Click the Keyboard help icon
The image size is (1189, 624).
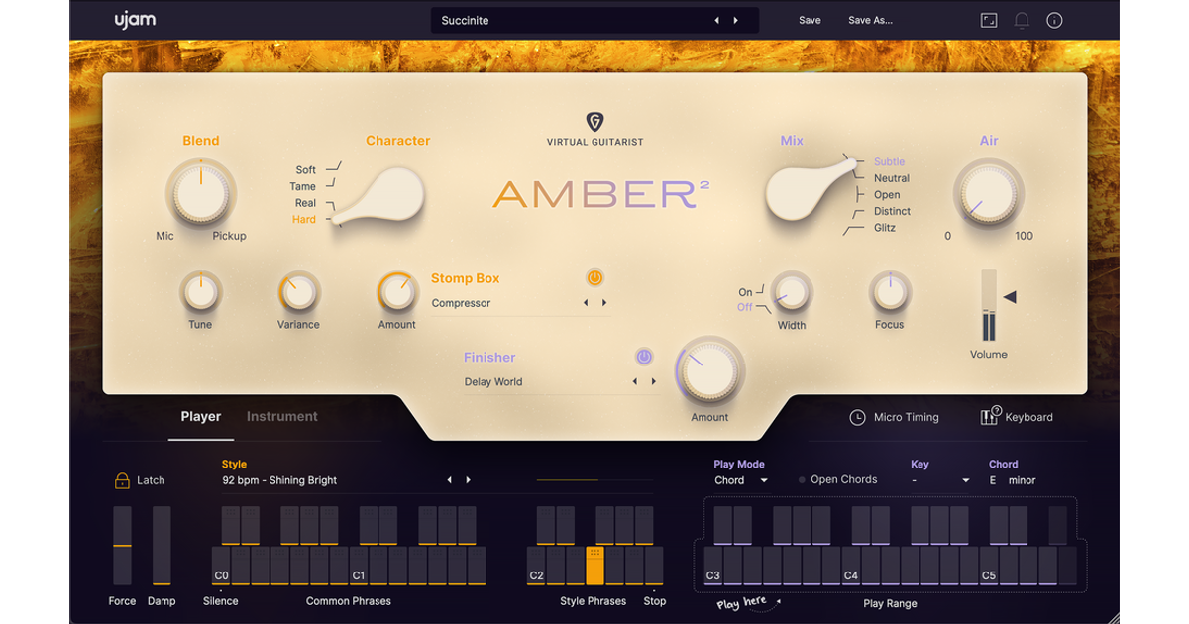[989, 416]
